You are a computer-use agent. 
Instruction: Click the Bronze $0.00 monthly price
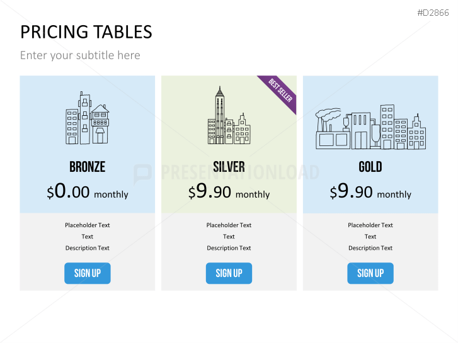click(x=87, y=193)
